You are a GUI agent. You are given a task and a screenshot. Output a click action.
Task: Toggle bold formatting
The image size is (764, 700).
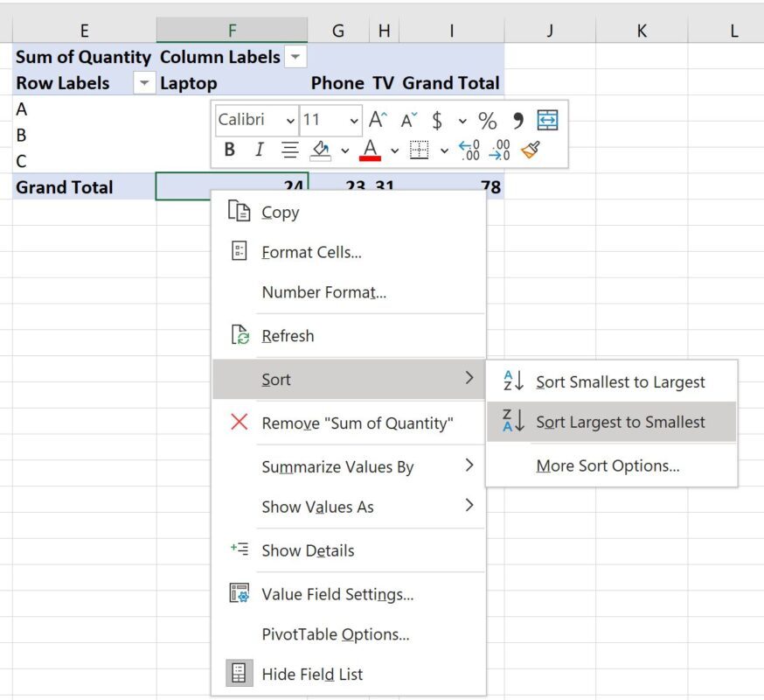(x=228, y=150)
